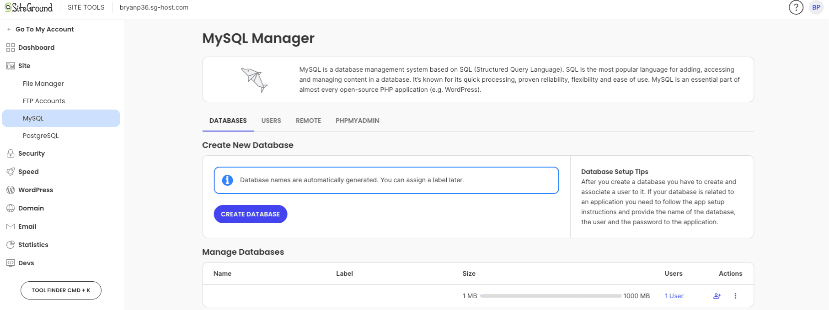
Task: Click the Site section icon
Action: [11, 66]
